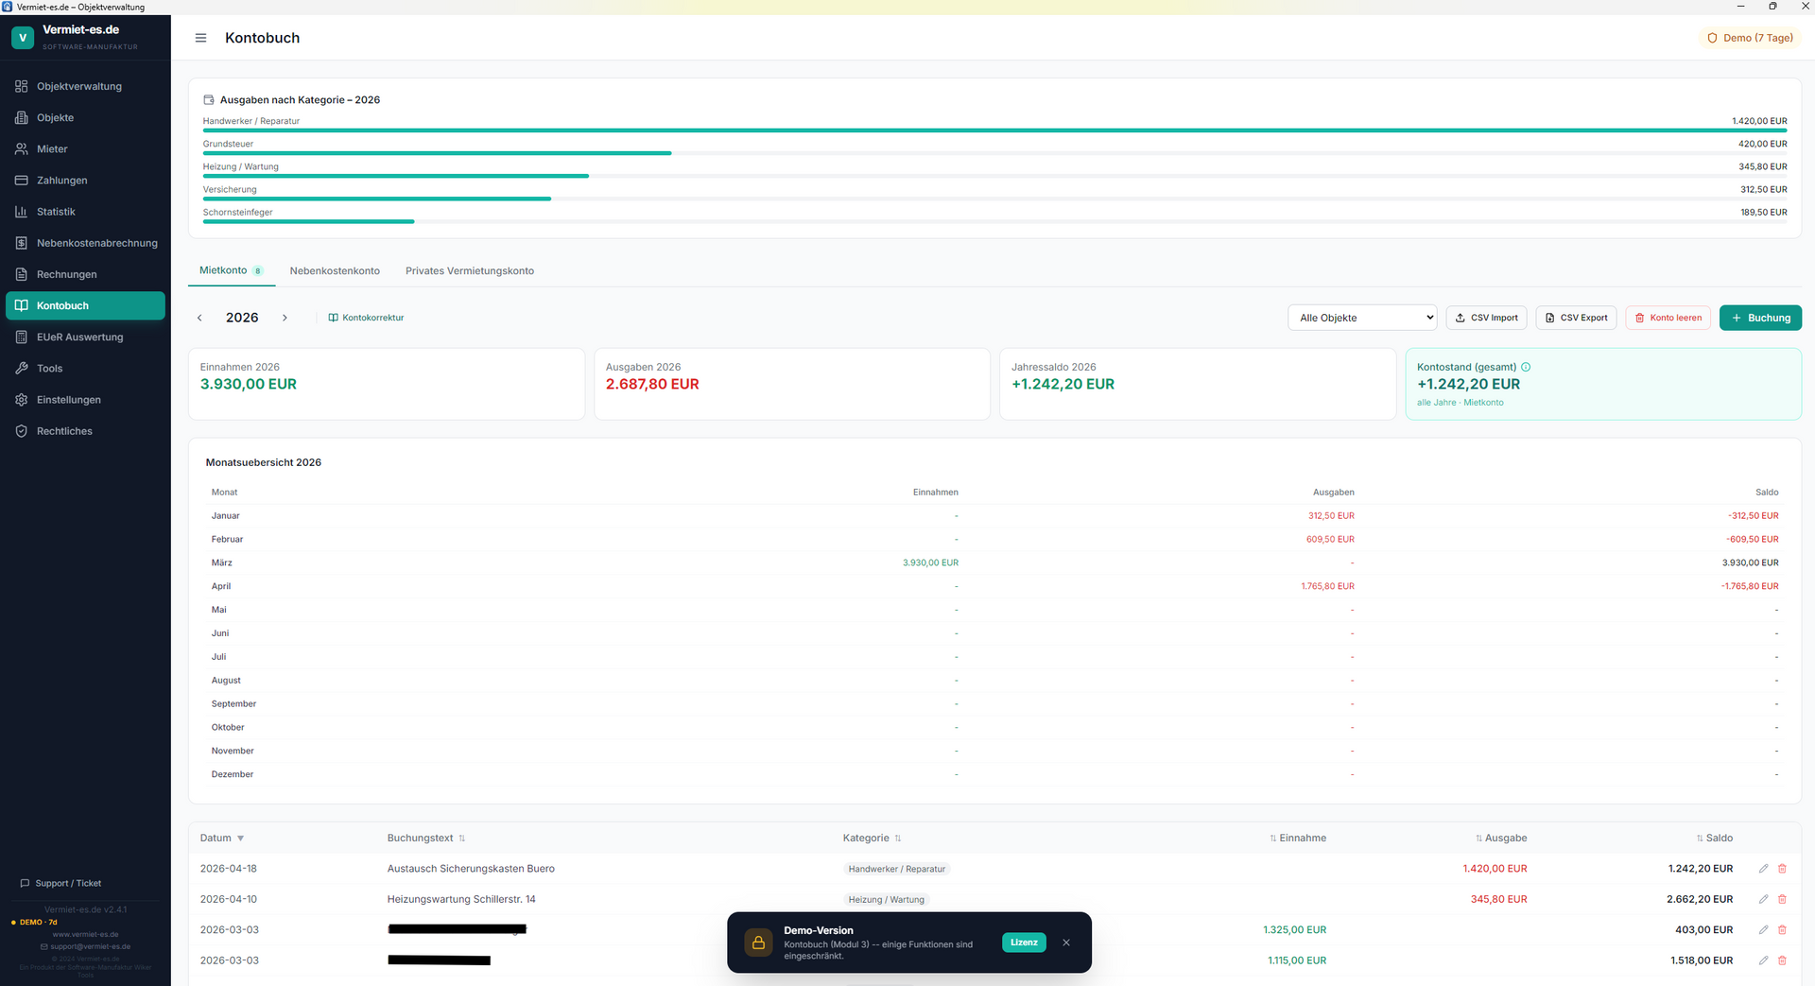Sort the table by Kategorie
1815x986 pixels.
point(872,839)
